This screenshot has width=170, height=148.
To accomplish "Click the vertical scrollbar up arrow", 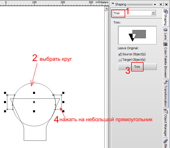I will tap(107, 8).
